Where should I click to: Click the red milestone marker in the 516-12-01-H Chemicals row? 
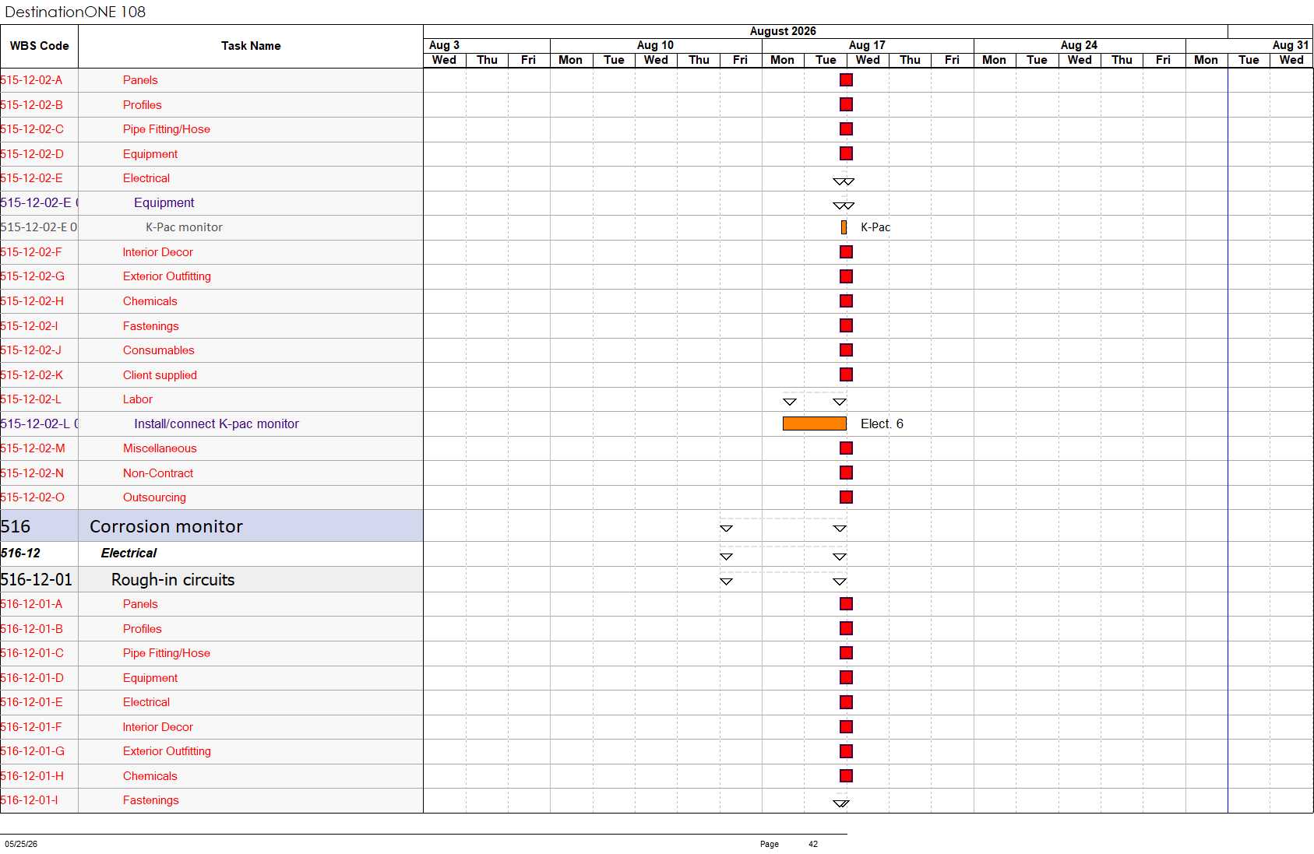(x=846, y=776)
